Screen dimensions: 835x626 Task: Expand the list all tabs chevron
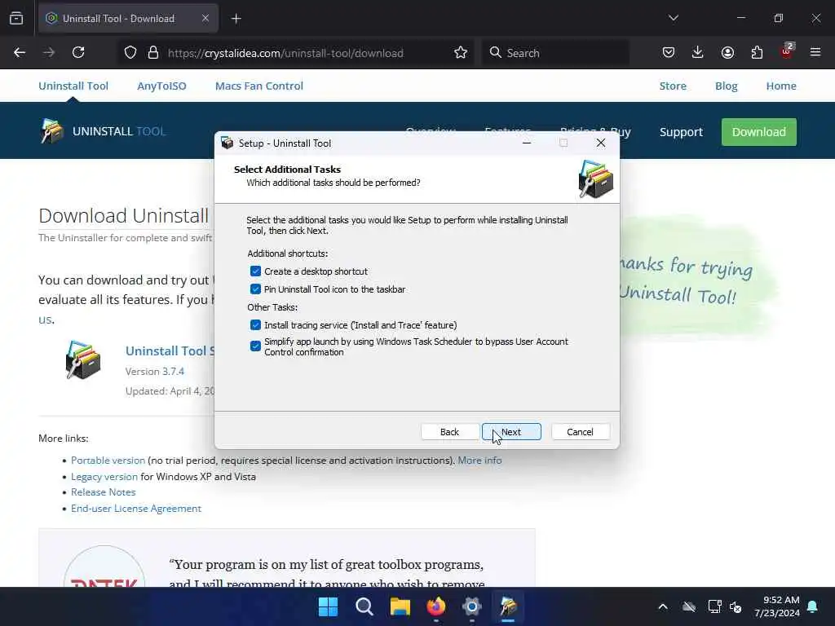click(x=673, y=18)
